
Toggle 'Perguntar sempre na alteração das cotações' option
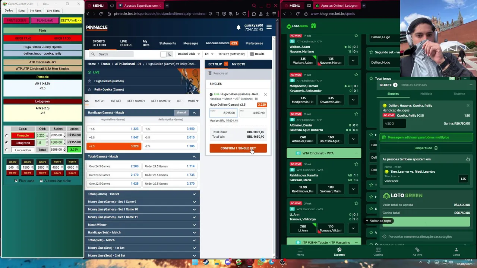click(x=384, y=236)
